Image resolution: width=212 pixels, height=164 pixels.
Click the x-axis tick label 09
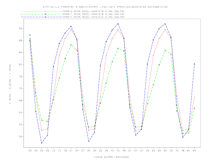click(x=47, y=151)
